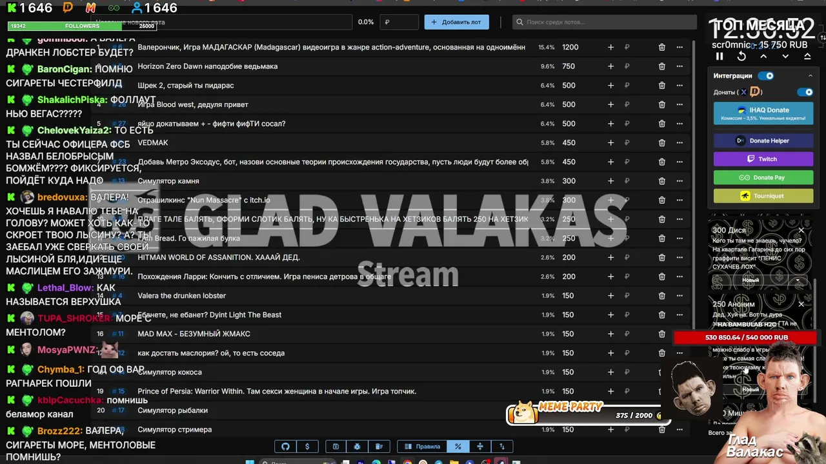The height and width of the screenshot is (464, 826).
Task: Toggle the Донаты switch
Action: (x=805, y=92)
